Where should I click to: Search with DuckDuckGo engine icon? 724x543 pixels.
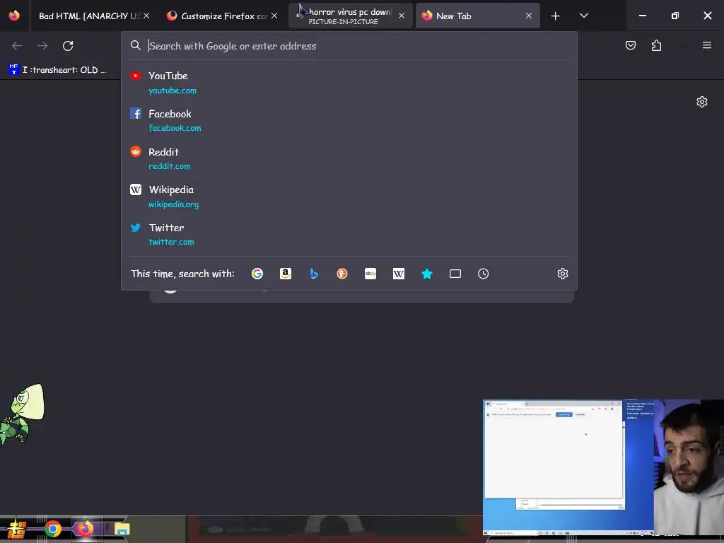342,274
